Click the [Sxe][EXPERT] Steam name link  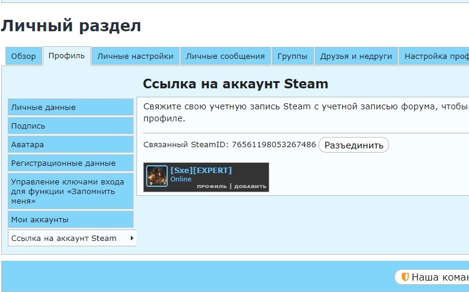click(x=201, y=170)
